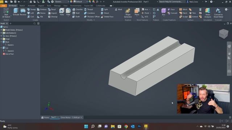Switch to the Part11 document tab
232x130 pixels.
tap(54, 117)
